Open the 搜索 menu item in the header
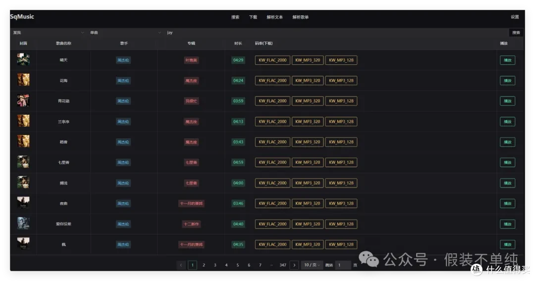The width and height of the screenshot is (535, 281). (x=235, y=17)
